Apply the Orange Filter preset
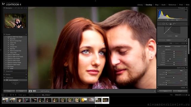Image resolution: width=191 pixels, height=107 pixels. click(13, 47)
